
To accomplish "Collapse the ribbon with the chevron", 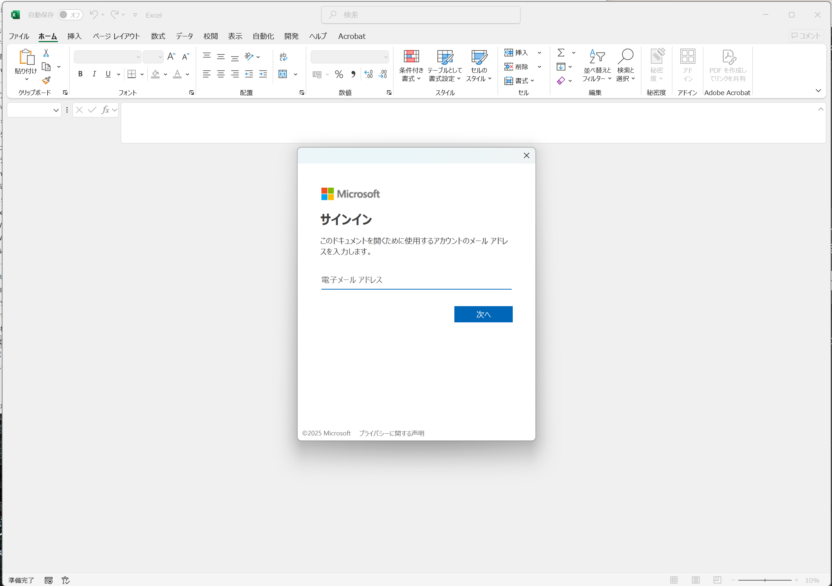I will [x=818, y=90].
